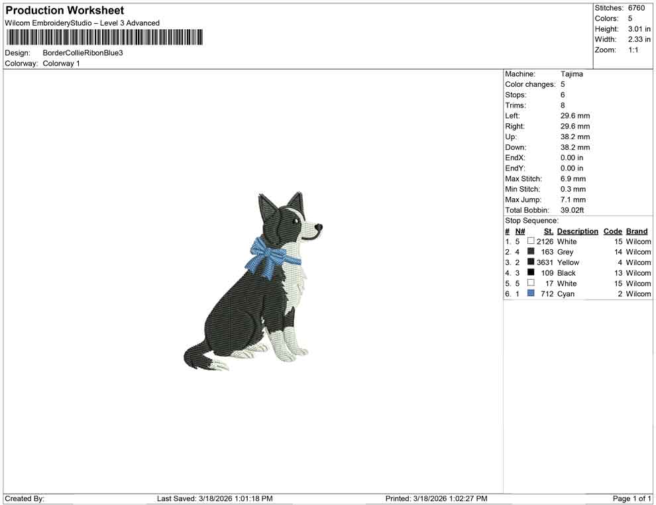Click the Brand column header
The width and height of the screenshot is (656, 505).
[x=636, y=231]
